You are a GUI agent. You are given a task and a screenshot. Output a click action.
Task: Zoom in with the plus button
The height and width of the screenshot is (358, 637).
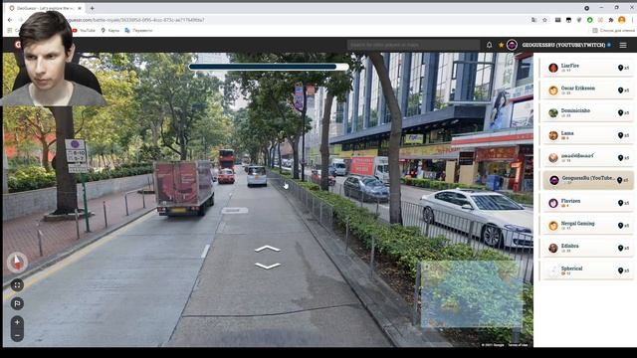coord(17,322)
